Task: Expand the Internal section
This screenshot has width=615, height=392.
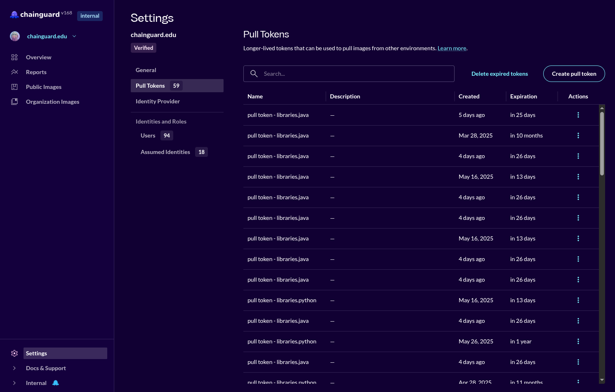Action: 14,383
